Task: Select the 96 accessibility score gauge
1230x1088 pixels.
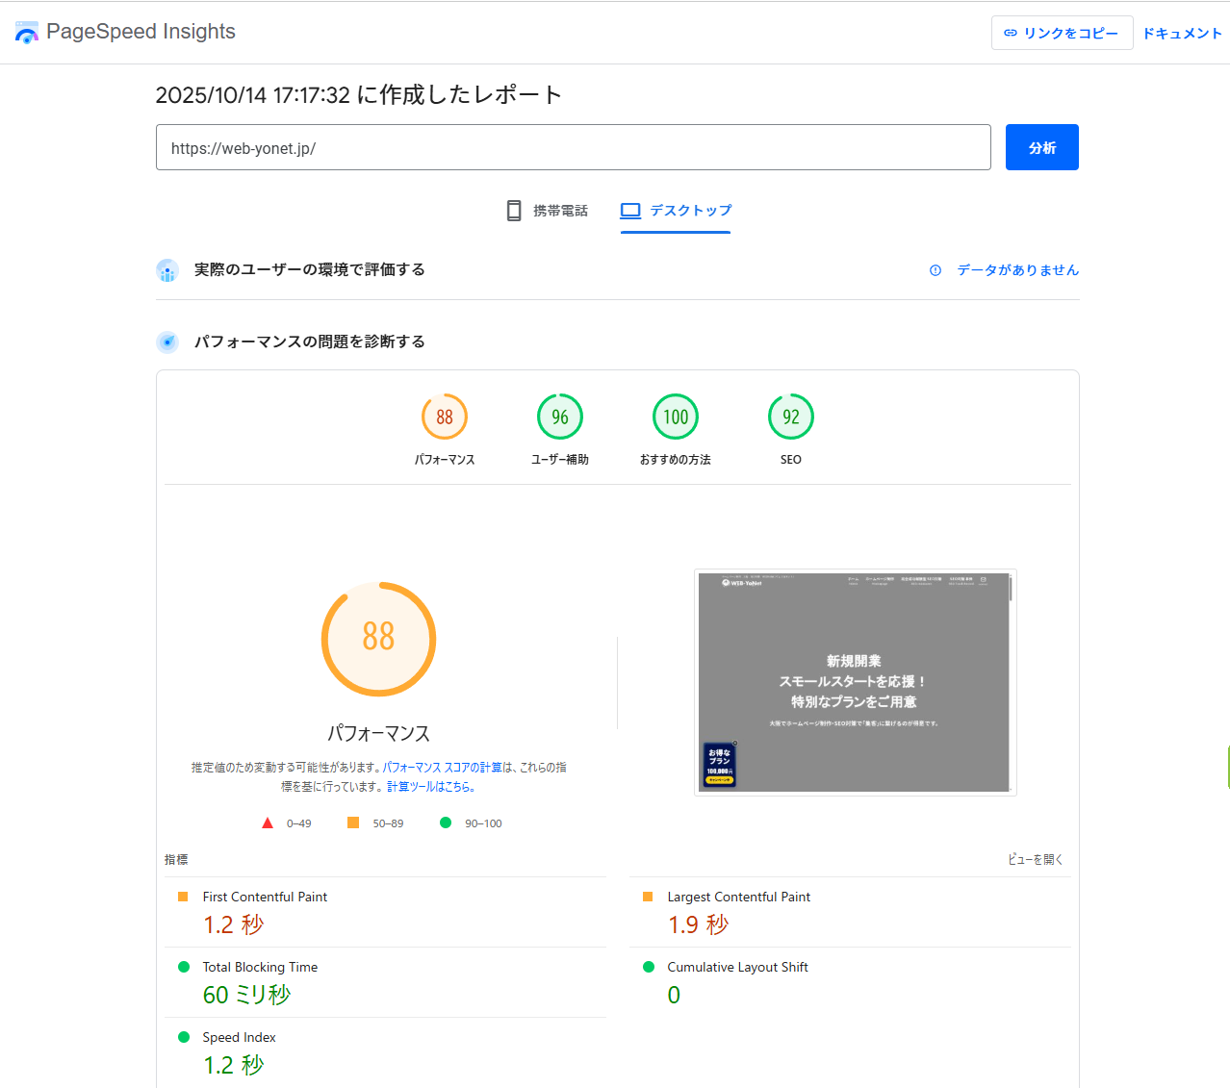Action: (559, 417)
